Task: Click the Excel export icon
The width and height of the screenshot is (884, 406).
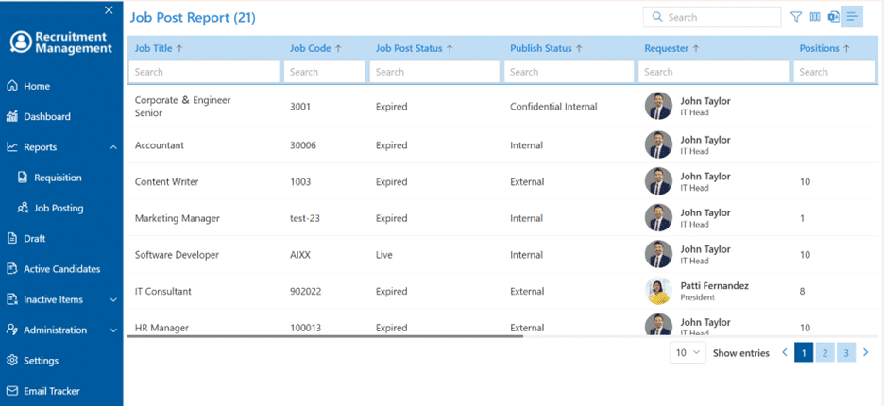Action: [833, 17]
